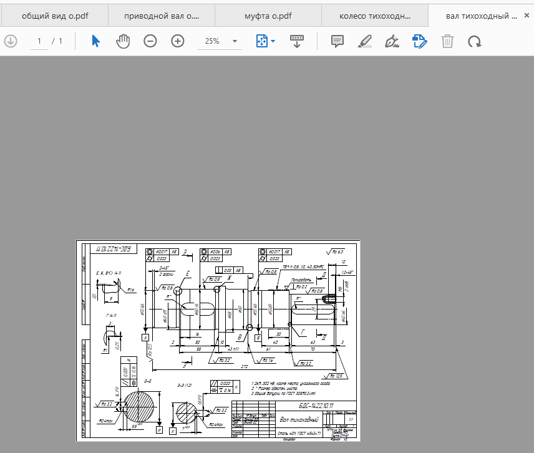Switch to the 'муфта о.pdf' tab
This screenshot has height=453, width=534.
(x=268, y=16)
